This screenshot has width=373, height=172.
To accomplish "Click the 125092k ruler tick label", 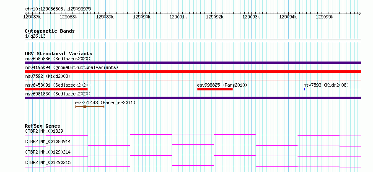I will coord(215,17).
